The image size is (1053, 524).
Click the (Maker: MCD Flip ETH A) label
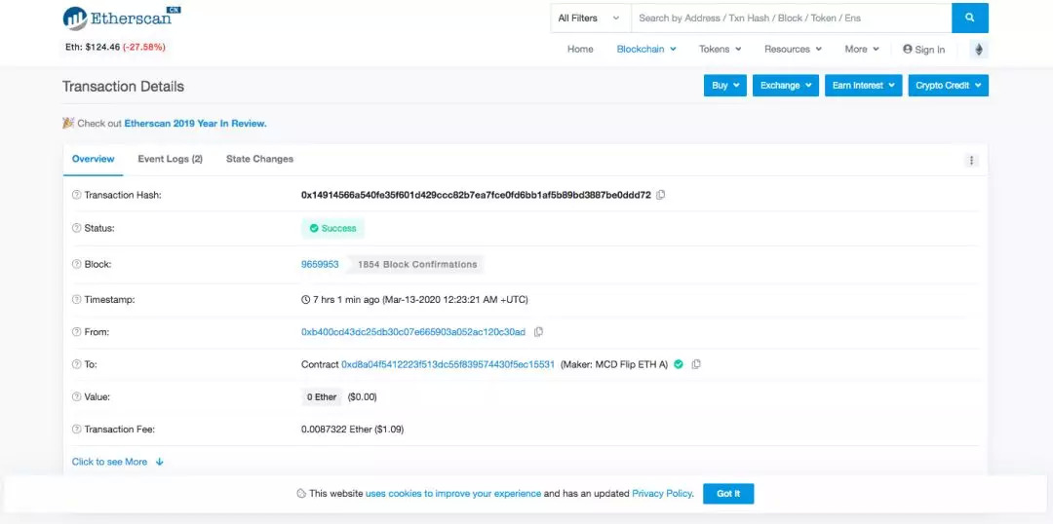[614, 364]
